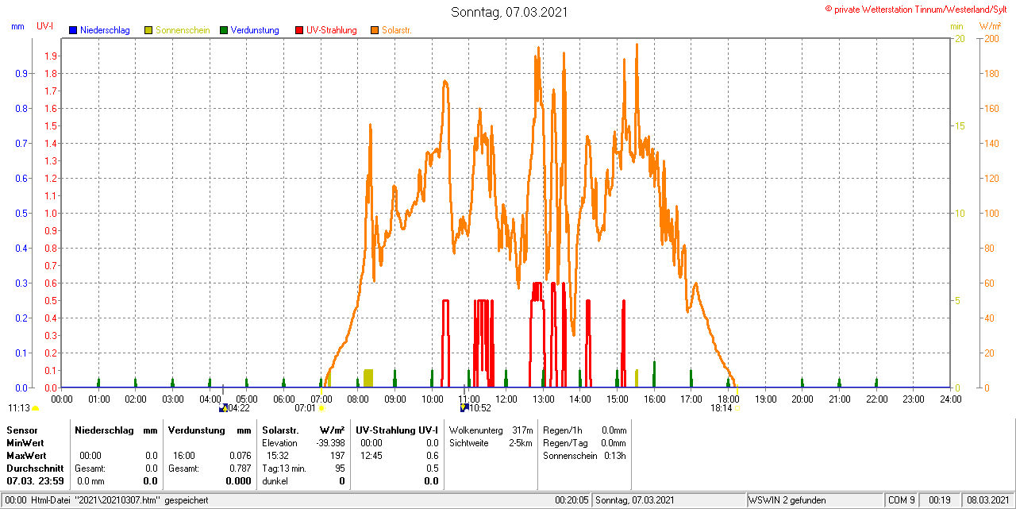Click the Verdunstung Gesamt value 0.787
Image resolution: width=1016 pixels, height=509 pixels.
(240, 469)
